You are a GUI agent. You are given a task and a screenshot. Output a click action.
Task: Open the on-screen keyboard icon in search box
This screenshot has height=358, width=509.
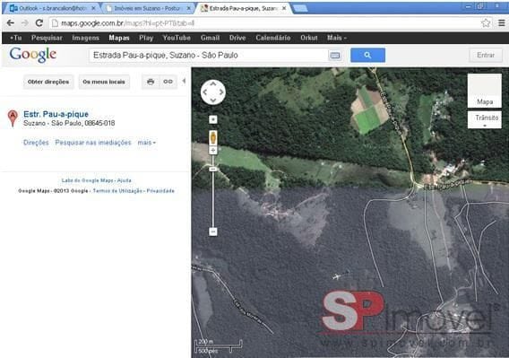tap(335, 56)
